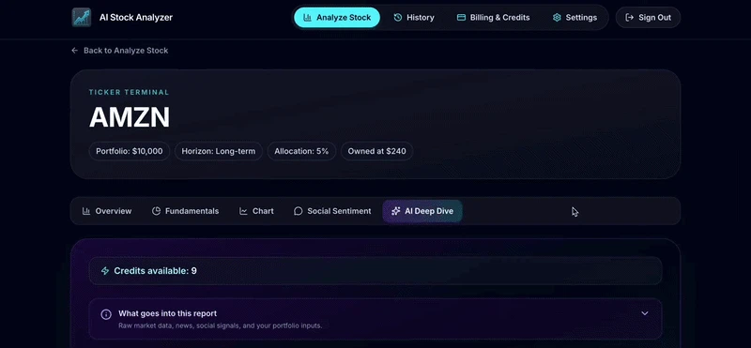Click the lightning bolt credits icon
Viewport: 751px width, 348px height.
(x=105, y=271)
